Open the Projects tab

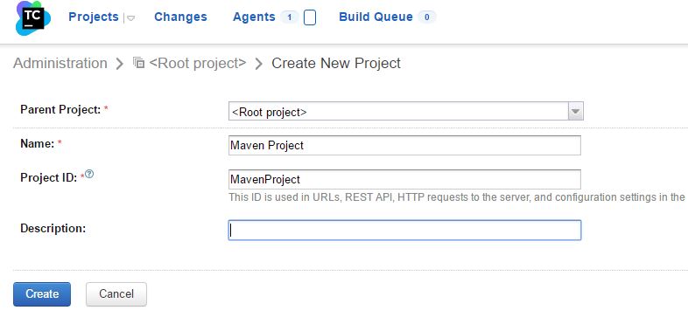pos(94,17)
